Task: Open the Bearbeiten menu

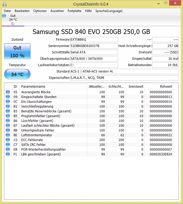Action: coord(22,11)
